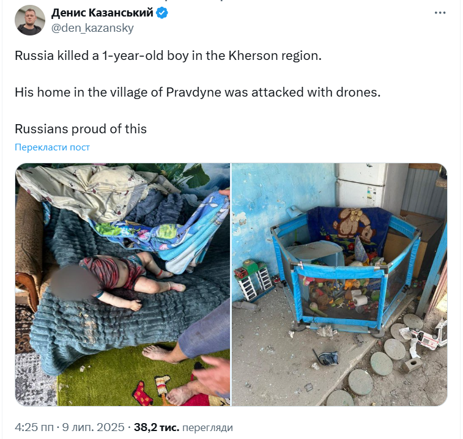Click the display name Денис Казанський
Screen dimensions: 463x439
click(102, 13)
